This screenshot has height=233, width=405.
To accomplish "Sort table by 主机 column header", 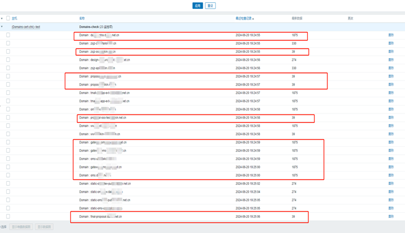I will (x=15, y=18).
